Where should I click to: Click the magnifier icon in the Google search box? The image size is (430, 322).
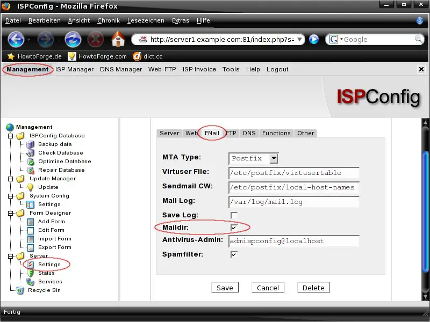click(x=419, y=39)
